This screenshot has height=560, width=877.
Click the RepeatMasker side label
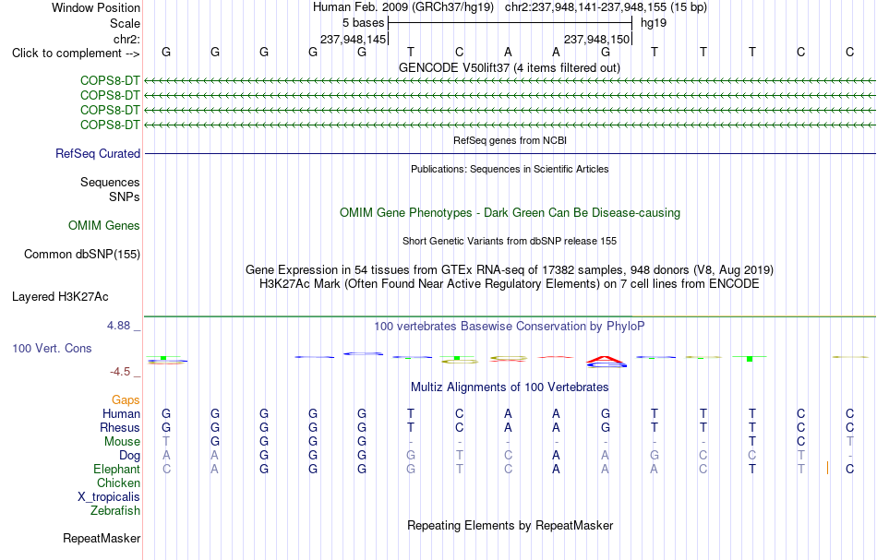102,538
